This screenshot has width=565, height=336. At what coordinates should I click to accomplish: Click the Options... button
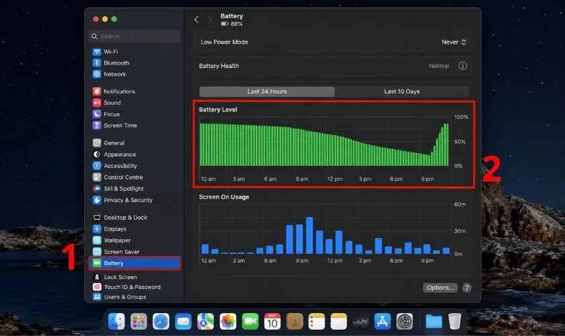pos(440,288)
